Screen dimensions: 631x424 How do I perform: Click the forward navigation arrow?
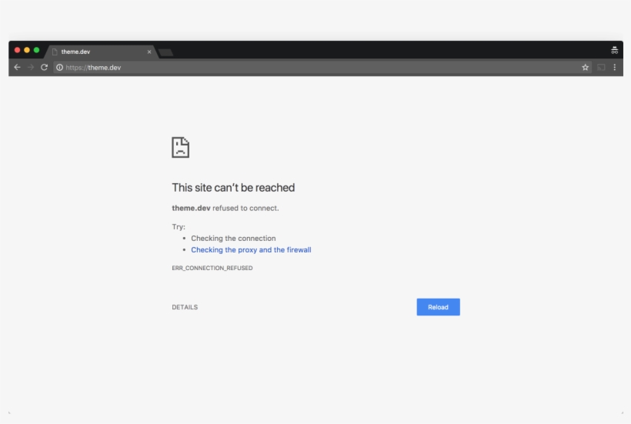pyautogui.click(x=31, y=67)
